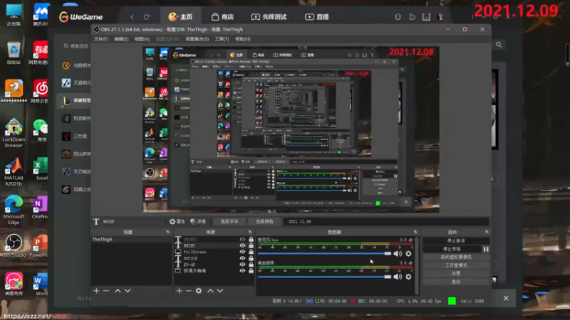The height and width of the screenshot is (320, 570).
Task: Open 滤镜 filters for the BRIEF source
Action: point(198,221)
